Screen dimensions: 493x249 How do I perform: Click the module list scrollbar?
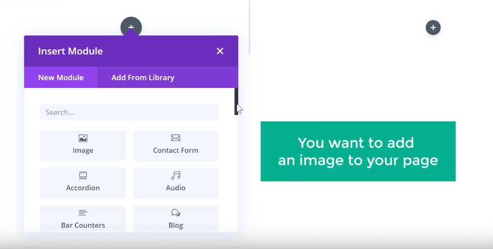(236, 101)
